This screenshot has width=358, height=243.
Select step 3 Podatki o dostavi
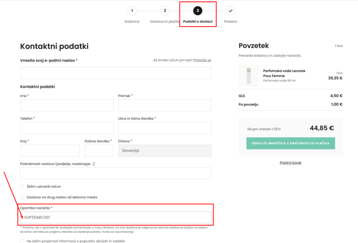pyautogui.click(x=197, y=11)
